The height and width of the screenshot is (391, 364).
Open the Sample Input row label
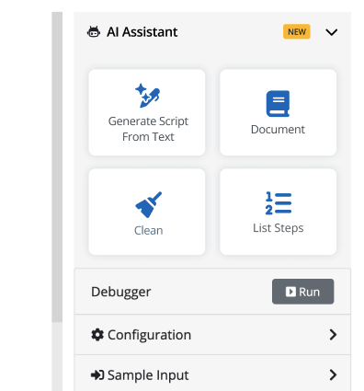point(148,375)
